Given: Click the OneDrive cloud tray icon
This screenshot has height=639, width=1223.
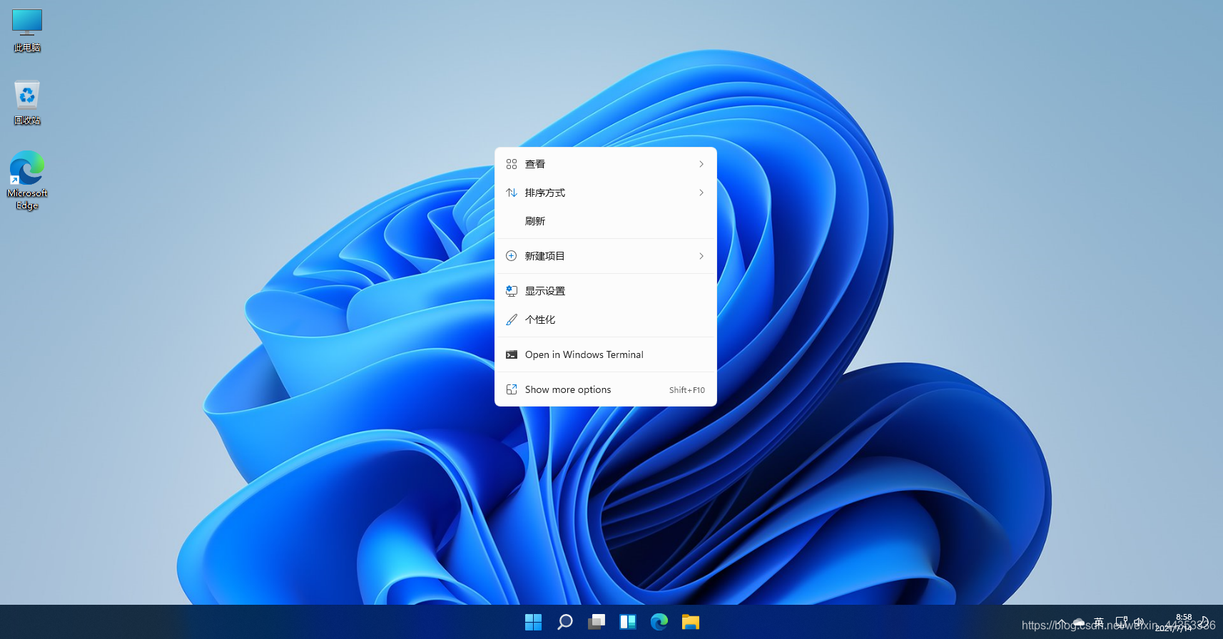Looking at the screenshot, I should (1079, 623).
